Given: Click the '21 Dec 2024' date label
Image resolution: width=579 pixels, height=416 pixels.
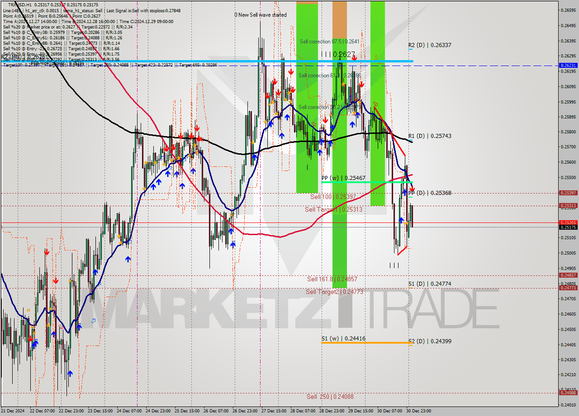Looking at the screenshot, I should (13, 411).
